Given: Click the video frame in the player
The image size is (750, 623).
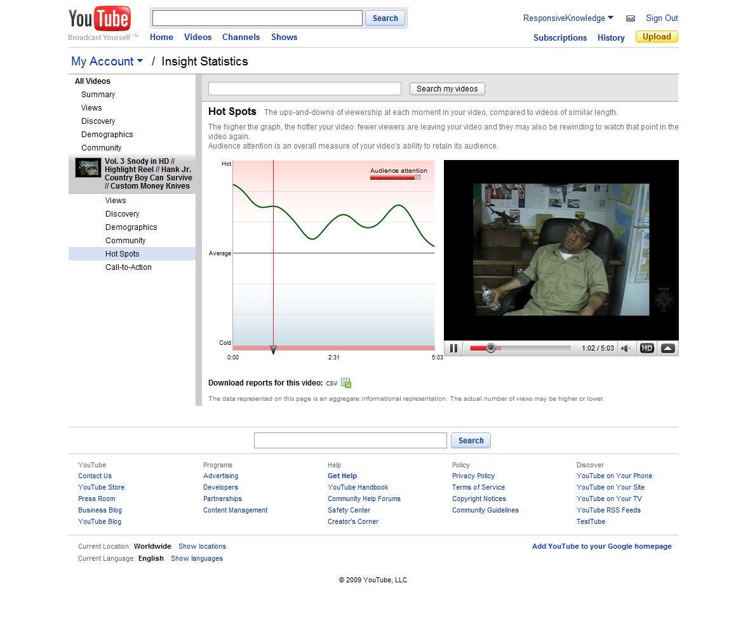Looking at the screenshot, I should click(x=561, y=250).
